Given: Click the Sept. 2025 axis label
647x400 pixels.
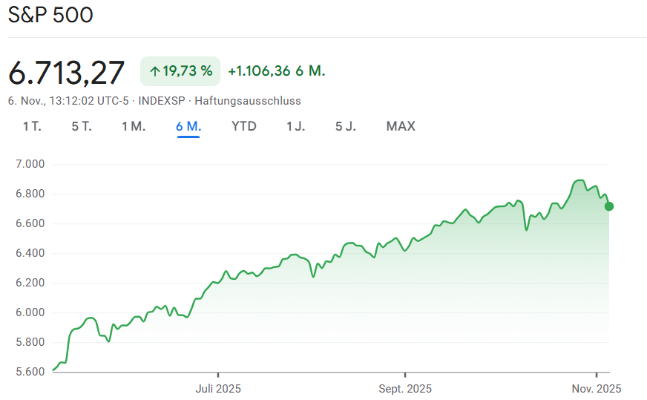Looking at the screenshot, I should tap(405, 388).
